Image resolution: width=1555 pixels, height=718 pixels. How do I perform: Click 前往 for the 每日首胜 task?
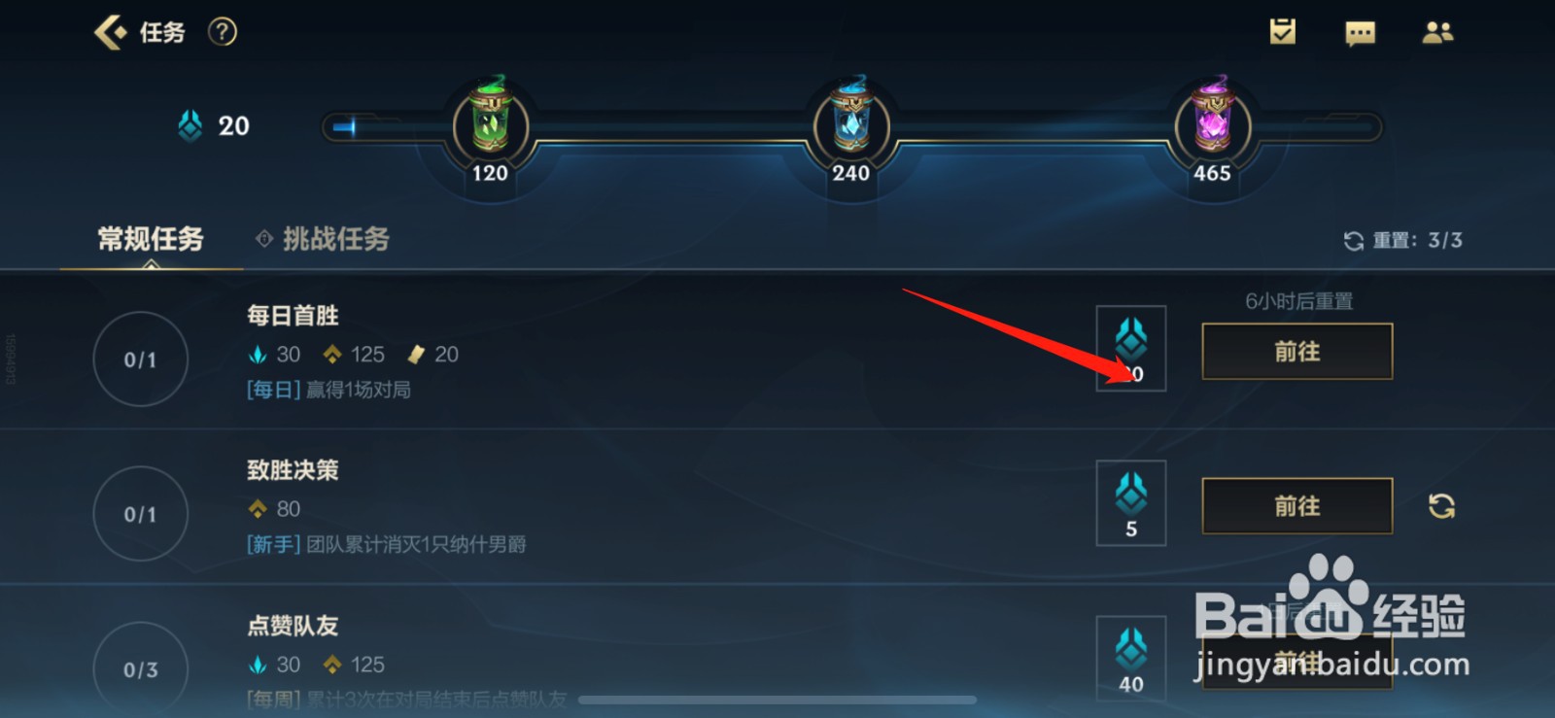coord(1297,352)
